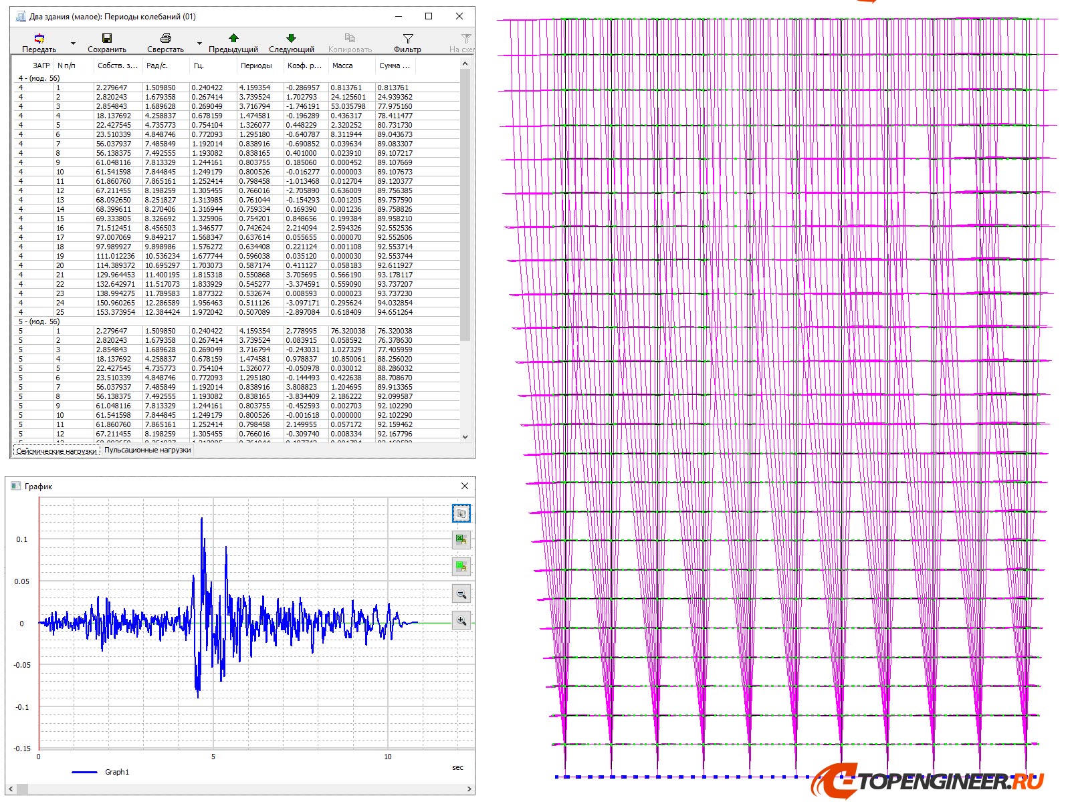1070x802 pixels.
Task: Expand the dropdown arrow next to Сверстать
Action: [x=199, y=44]
